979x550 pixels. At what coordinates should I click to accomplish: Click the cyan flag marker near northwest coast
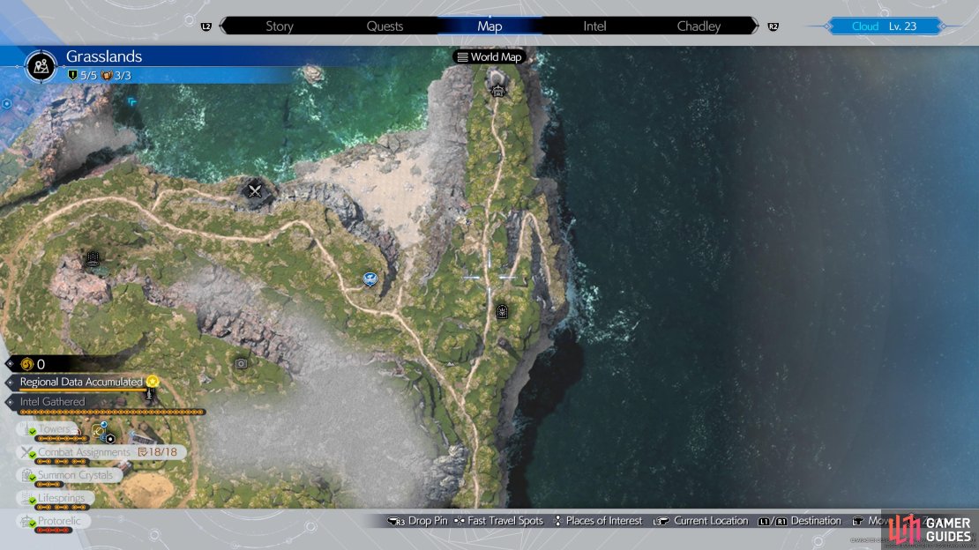[131, 101]
